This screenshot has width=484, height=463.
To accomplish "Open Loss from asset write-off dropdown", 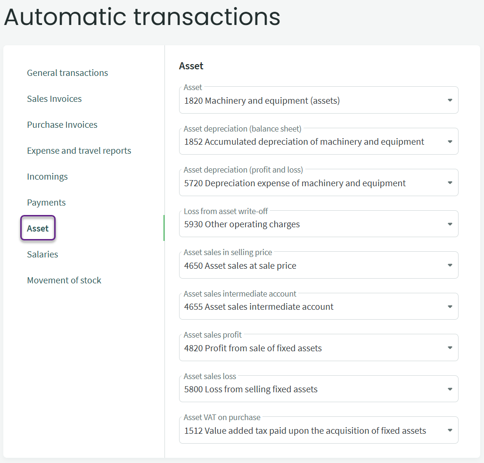I will [450, 224].
